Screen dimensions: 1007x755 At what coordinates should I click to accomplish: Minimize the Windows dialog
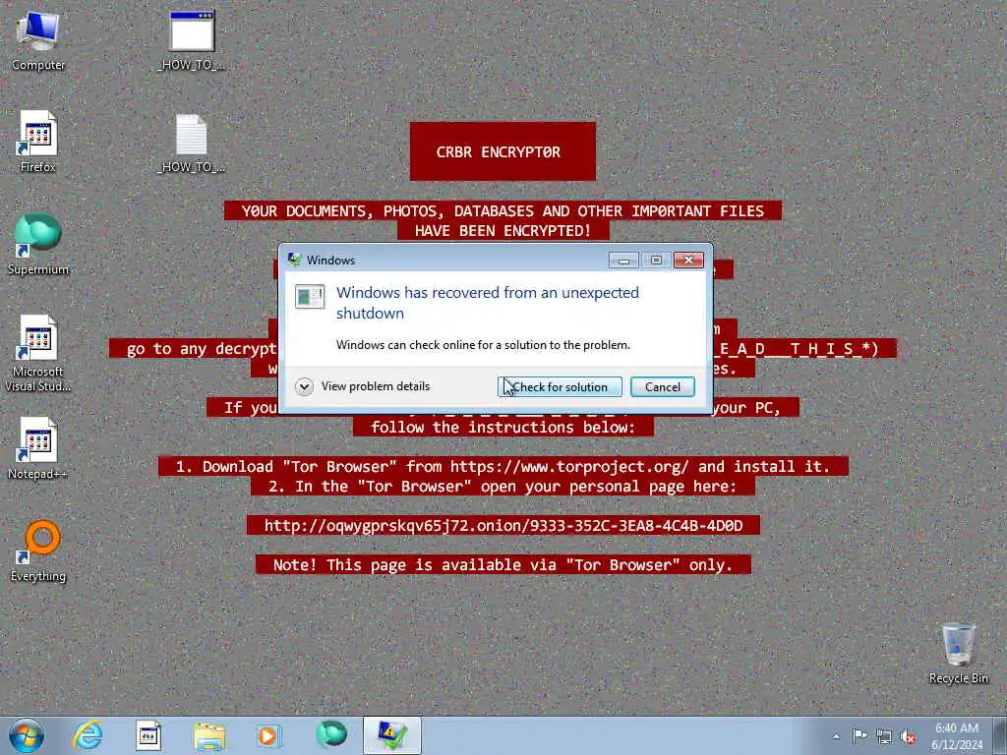(x=622, y=260)
